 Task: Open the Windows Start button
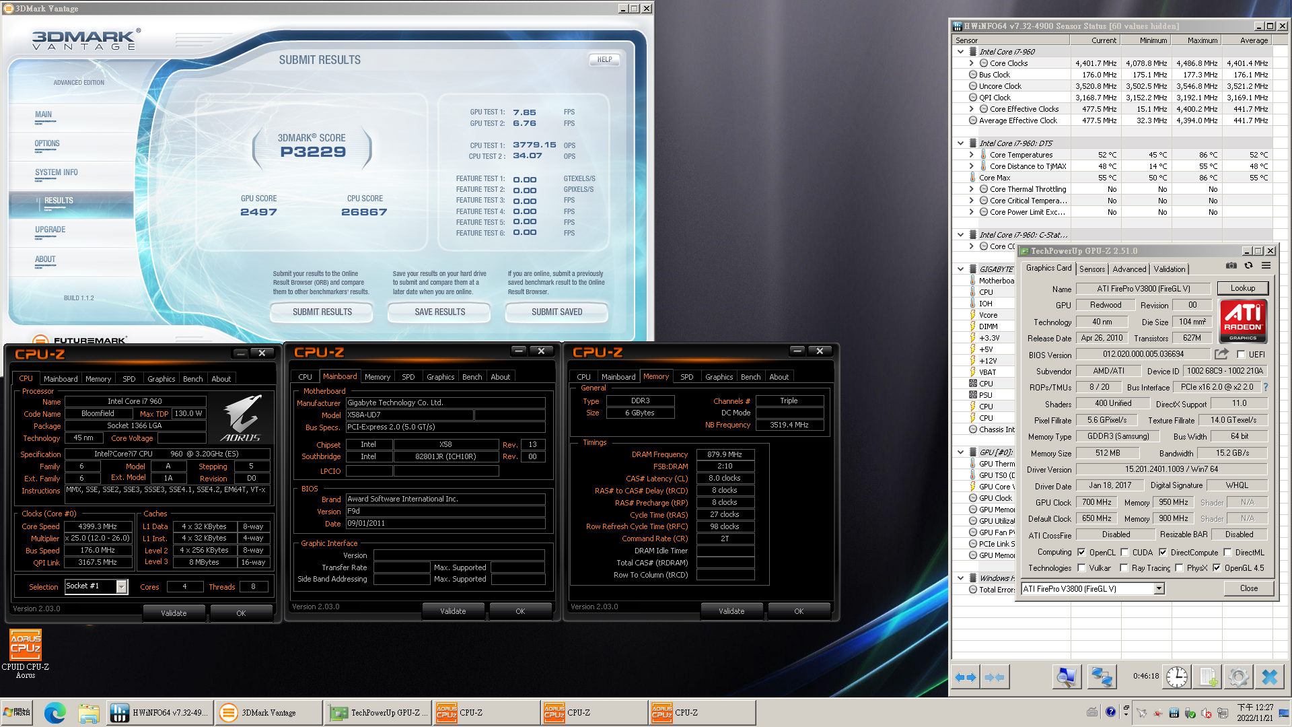17,712
